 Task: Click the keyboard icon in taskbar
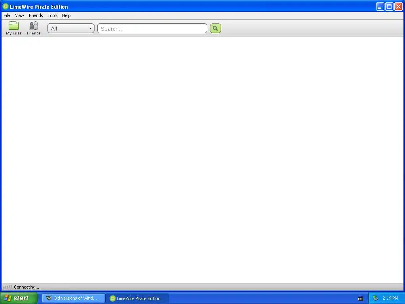(x=361, y=298)
